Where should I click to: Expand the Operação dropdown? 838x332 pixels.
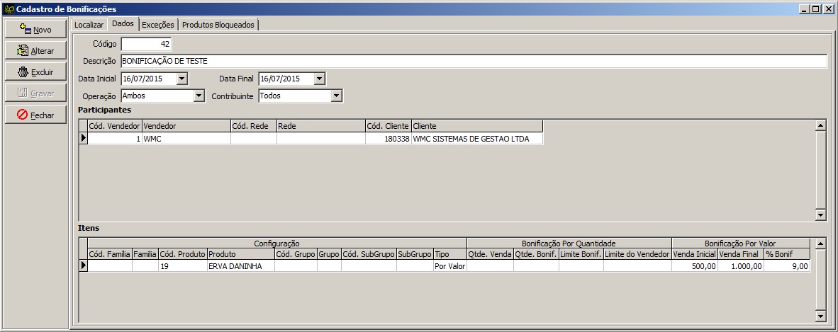tap(198, 96)
